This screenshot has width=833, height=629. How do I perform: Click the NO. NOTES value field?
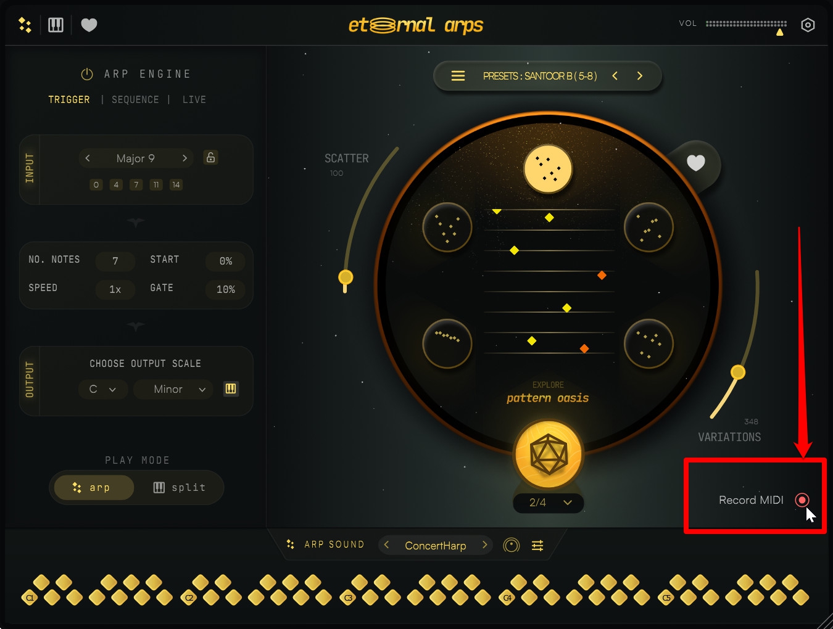[x=115, y=261]
